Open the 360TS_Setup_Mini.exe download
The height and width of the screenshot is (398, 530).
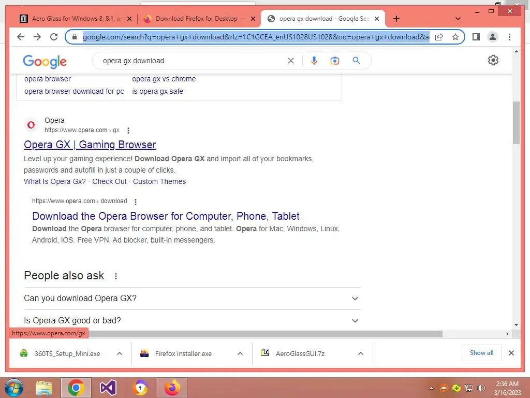click(67, 353)
